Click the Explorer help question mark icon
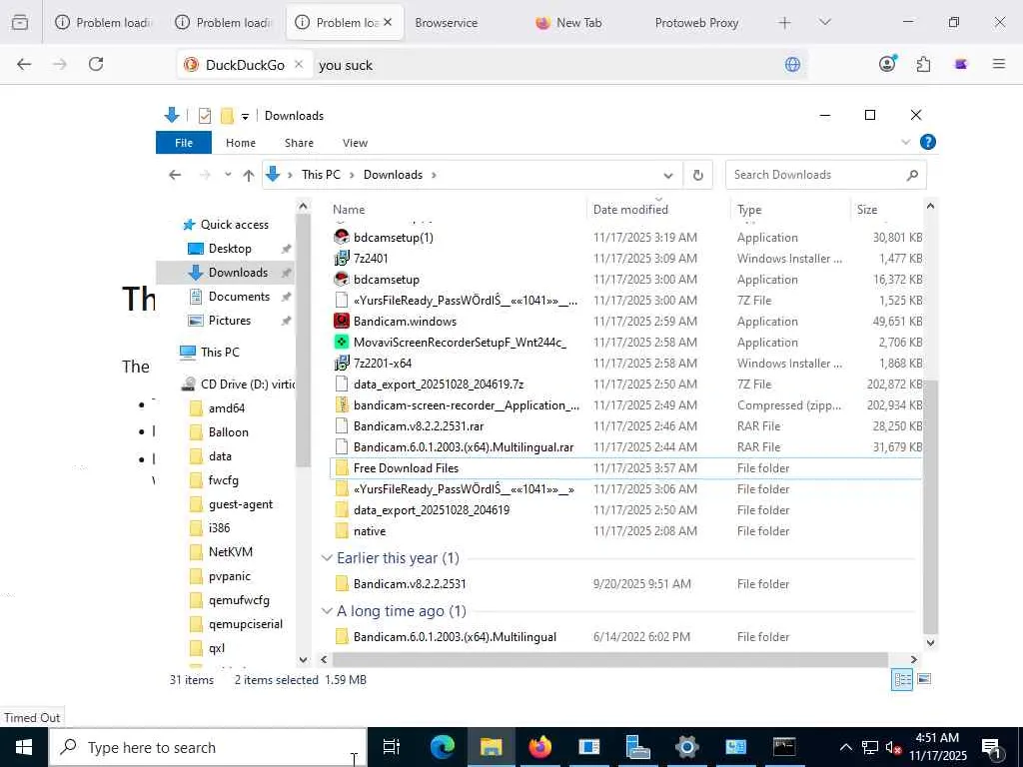 pos(927,142)
